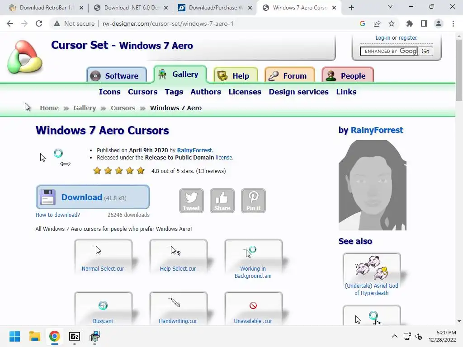463x347 pixels.
Task: Open the Forum site tab
Action: [x=290, y=75]
